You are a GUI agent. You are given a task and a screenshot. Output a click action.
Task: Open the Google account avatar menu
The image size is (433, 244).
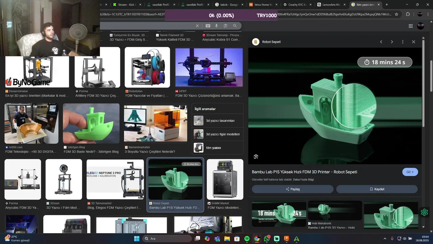(421, 26)
